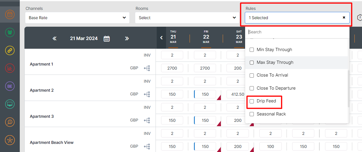Open the calendar sidebar icon

tap(10, 14)
